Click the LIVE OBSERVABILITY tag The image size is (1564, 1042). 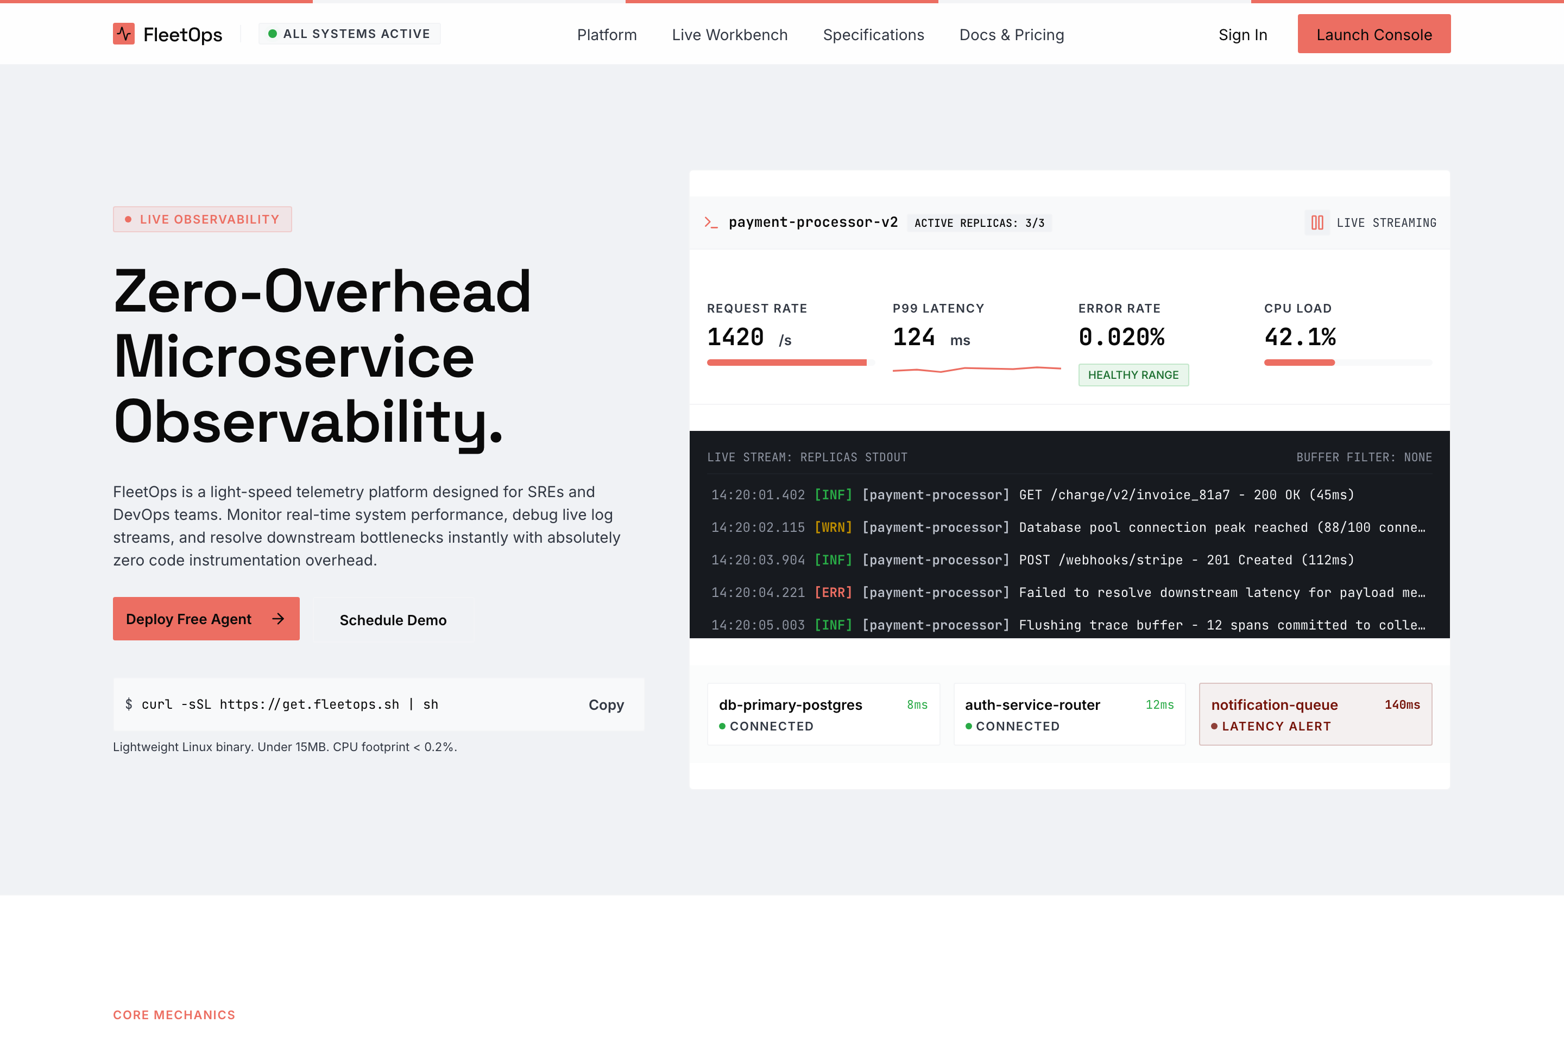[x=202, y=219]
